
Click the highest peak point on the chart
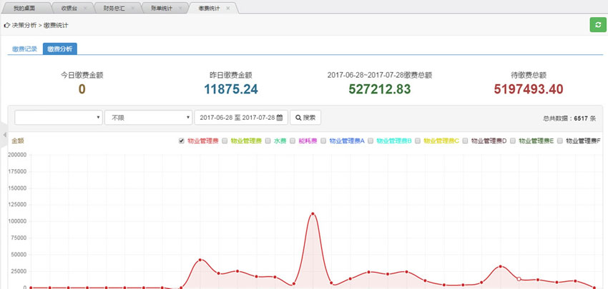[313, 213]
